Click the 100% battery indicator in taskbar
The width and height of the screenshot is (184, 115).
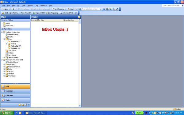point(139,113)
